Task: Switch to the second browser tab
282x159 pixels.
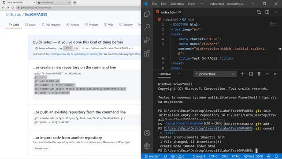Action: click(x=54, y=3)
